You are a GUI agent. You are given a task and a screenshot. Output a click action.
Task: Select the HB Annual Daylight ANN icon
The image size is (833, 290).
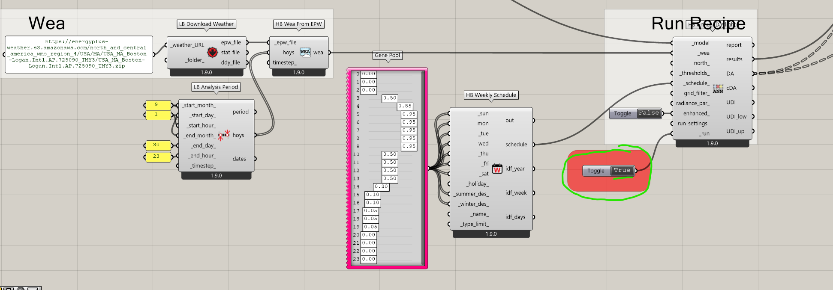point(718,89)
